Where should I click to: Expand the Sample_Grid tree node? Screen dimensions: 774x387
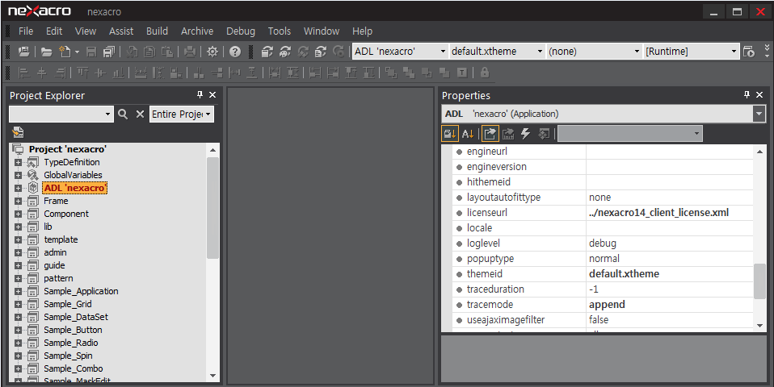(19, 304)
